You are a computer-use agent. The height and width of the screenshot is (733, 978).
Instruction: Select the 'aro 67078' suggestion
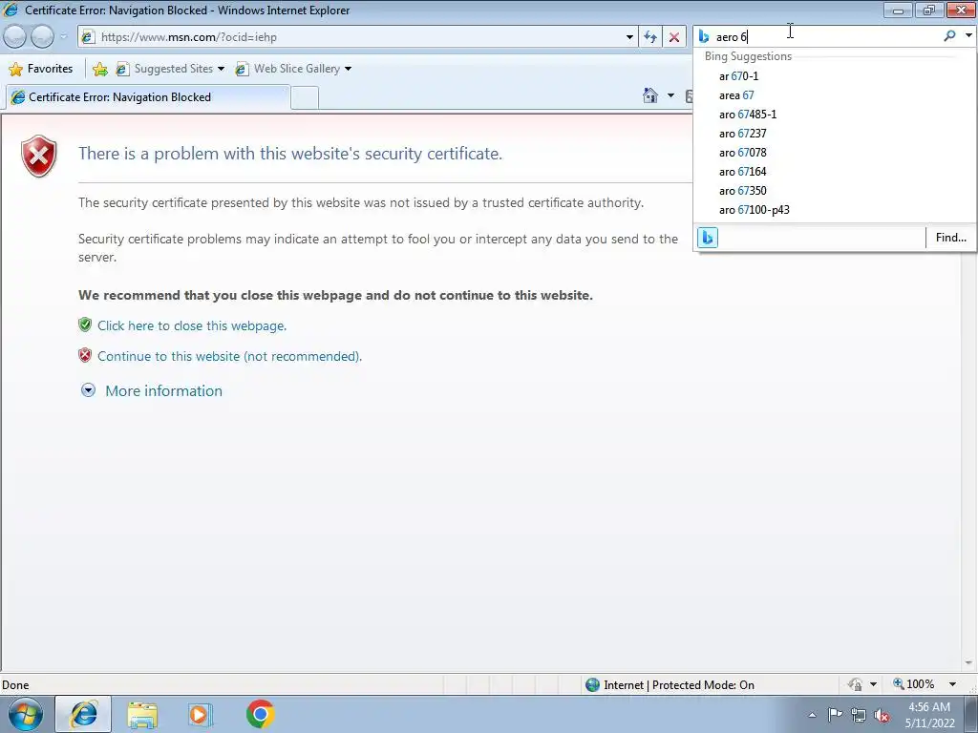(835, 153)
